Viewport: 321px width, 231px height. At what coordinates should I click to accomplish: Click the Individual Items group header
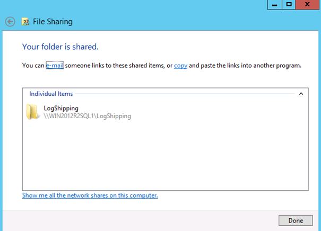[51, 94]
